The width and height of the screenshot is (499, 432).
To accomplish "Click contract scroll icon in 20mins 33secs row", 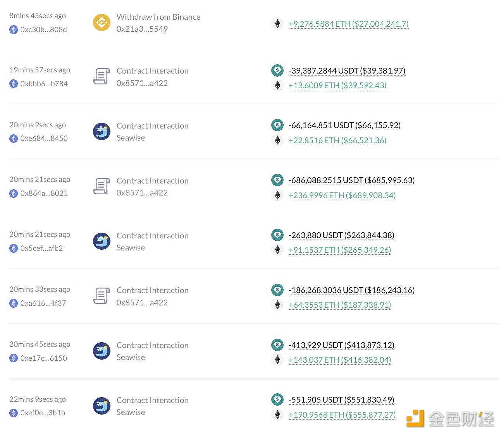I will [102, 296].
